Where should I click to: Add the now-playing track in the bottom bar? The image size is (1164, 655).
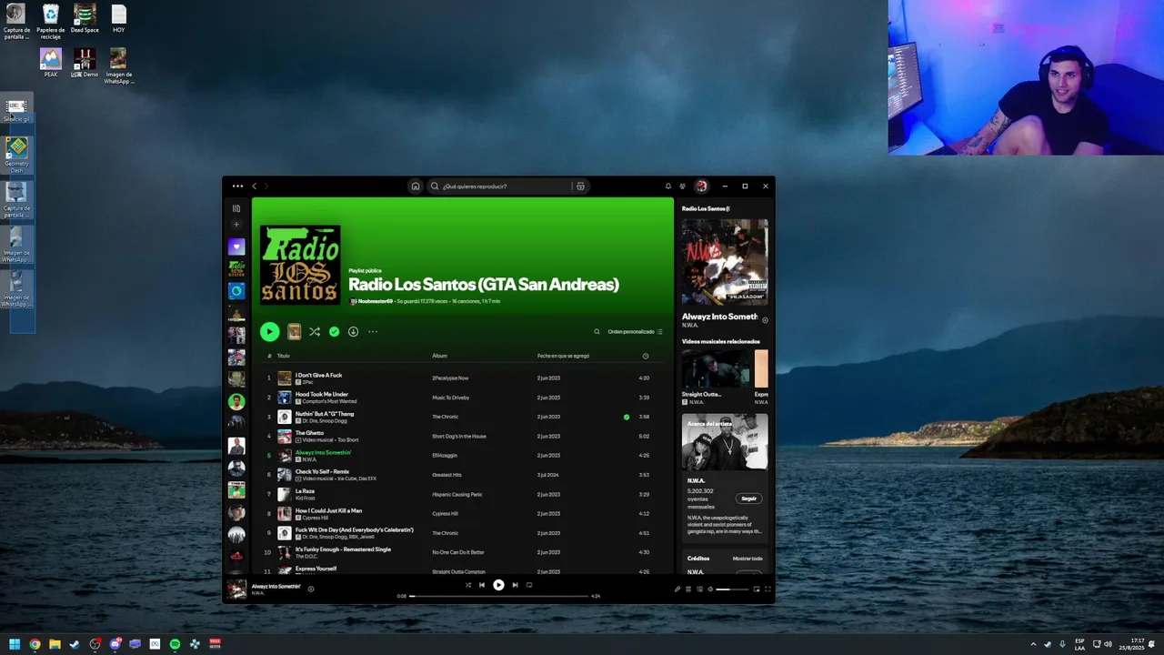[310, 589]
